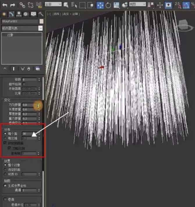Select the 选定的面 placement option

click(5, 170)
